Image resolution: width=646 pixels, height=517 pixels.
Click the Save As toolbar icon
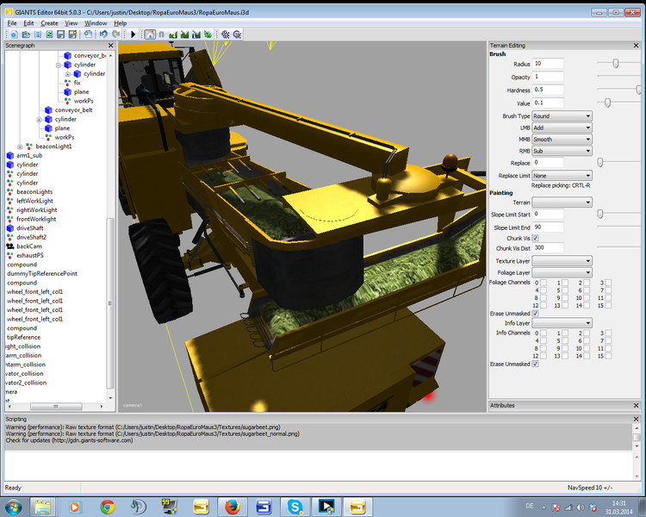(x=72, y=34)
